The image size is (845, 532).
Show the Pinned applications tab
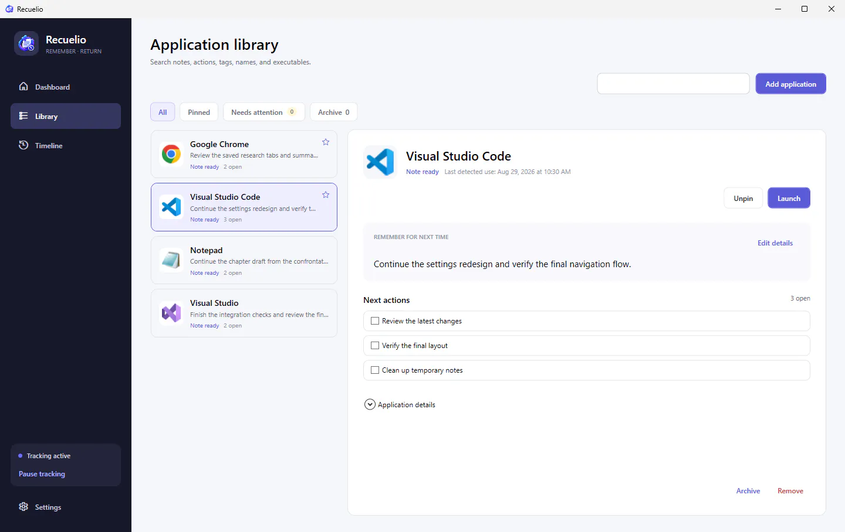pyautogui.click(x=199, y=112)
